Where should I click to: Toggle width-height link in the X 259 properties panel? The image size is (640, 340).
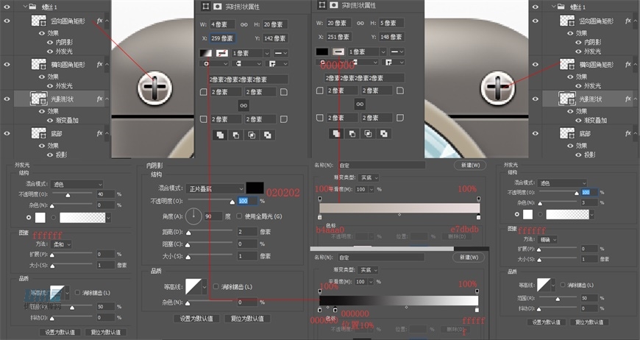coord(243,24)
